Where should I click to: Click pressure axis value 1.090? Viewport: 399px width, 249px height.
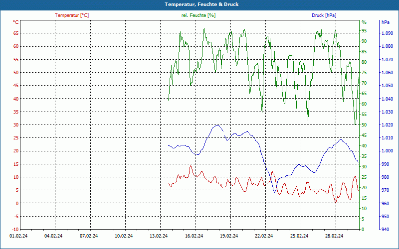pyautogui.click(x=388, y=33)
